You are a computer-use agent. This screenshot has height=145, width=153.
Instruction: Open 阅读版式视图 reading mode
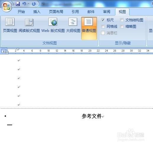pos(29,25)
